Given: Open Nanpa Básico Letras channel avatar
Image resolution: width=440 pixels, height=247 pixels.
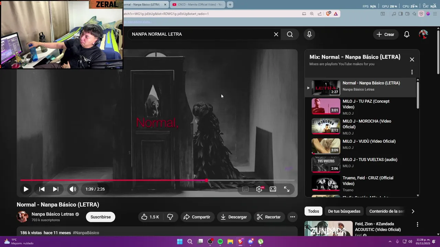Looking at the screenshot, I should [22, 217].
